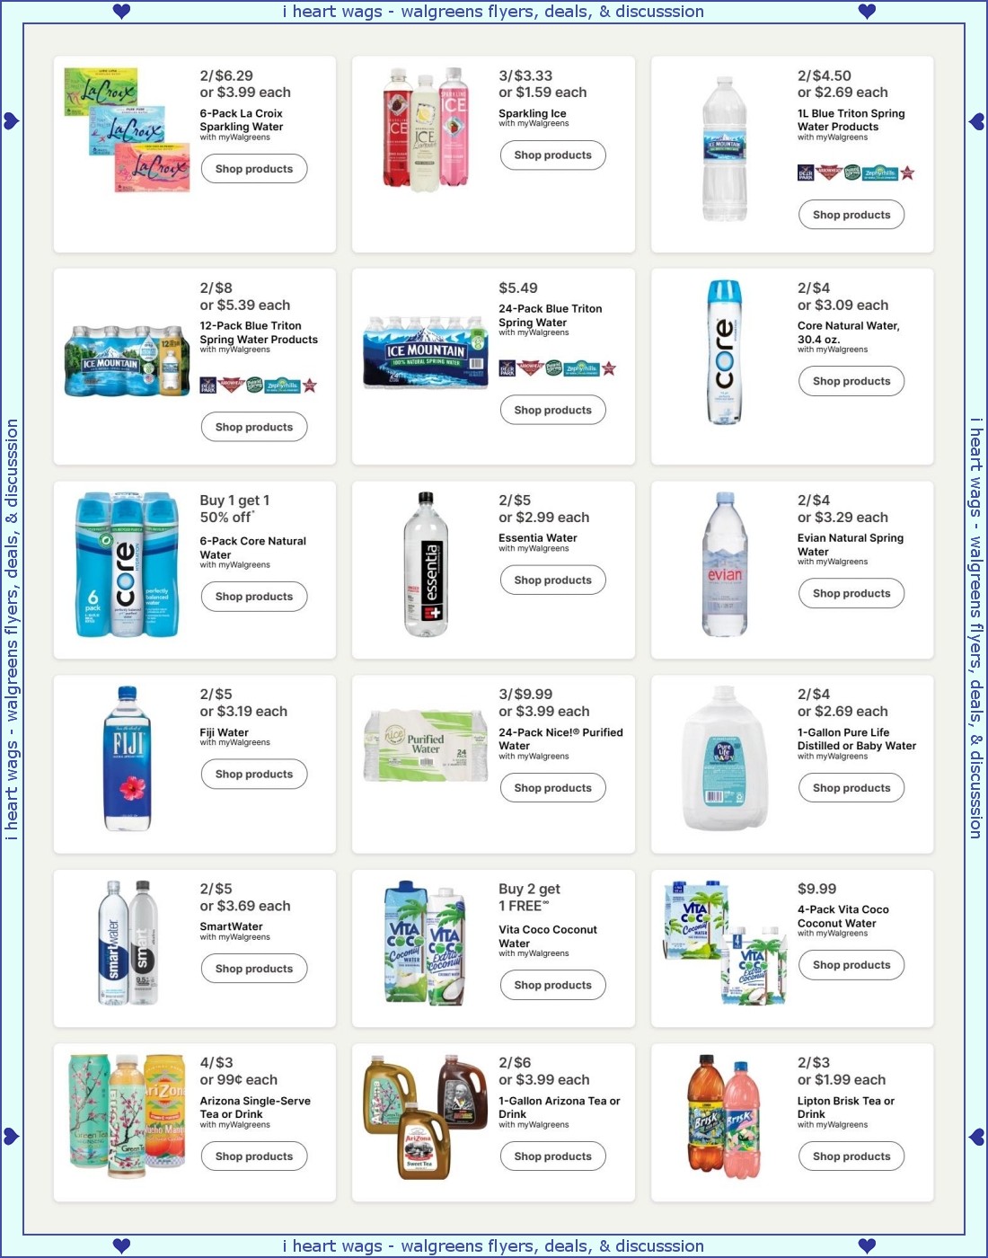Open the Evian Natural Spring Water image
This screenshot has width=988, height=1258.
coord(725,564)
